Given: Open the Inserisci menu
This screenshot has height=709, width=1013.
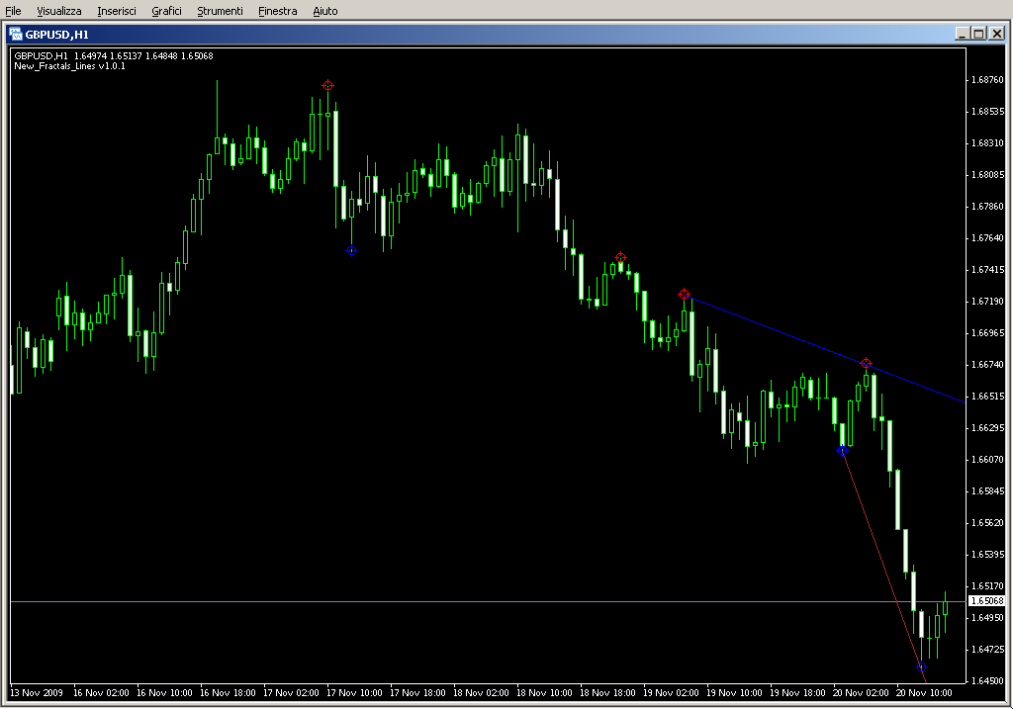Looking at the screenshot, I should click(x=117, y=11).
